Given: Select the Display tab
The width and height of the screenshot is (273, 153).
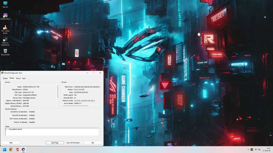Looking at the screenshot, I should click(12, 78).
